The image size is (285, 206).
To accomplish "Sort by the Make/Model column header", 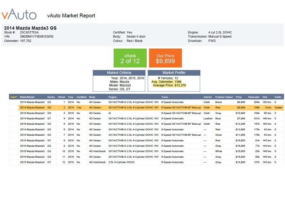I will [x=27, y=97].
